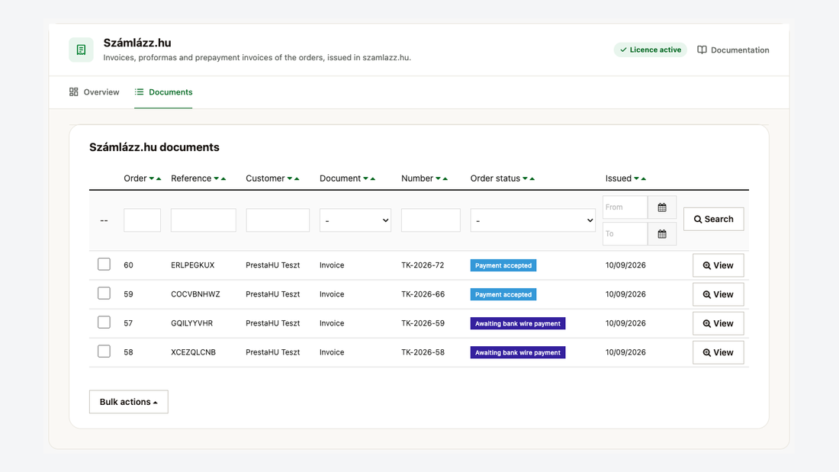
Task: Click the Issued column header
Action: (618, 178)
